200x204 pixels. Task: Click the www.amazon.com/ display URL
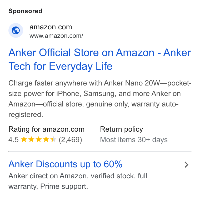(x=56, y=36)
